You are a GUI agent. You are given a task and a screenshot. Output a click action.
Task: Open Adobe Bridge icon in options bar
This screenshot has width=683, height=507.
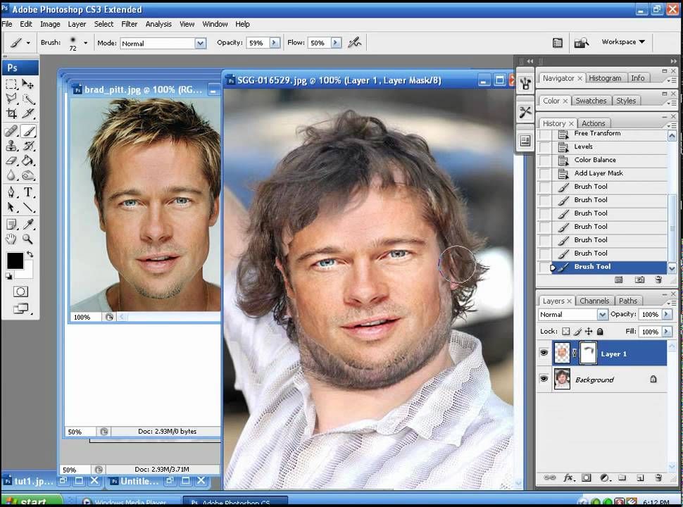(x=581, y=42)
